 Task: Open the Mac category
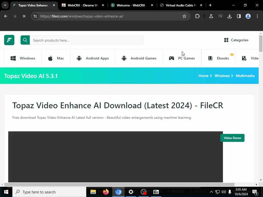pyautogui.click(x=56, y=58)
